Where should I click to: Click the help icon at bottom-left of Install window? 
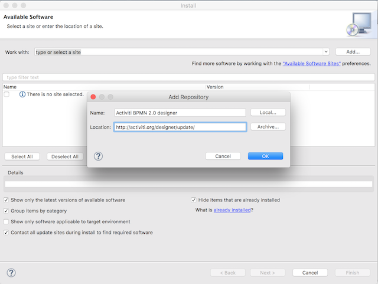pos(11,272)
